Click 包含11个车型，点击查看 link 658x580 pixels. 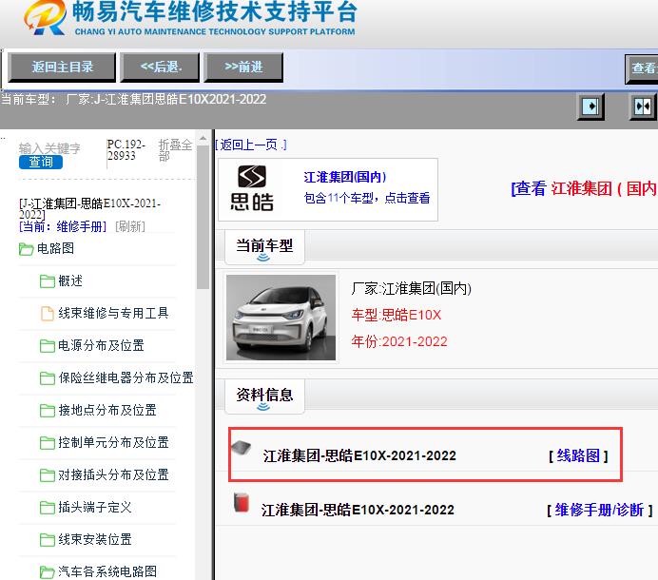pos(367,198)
